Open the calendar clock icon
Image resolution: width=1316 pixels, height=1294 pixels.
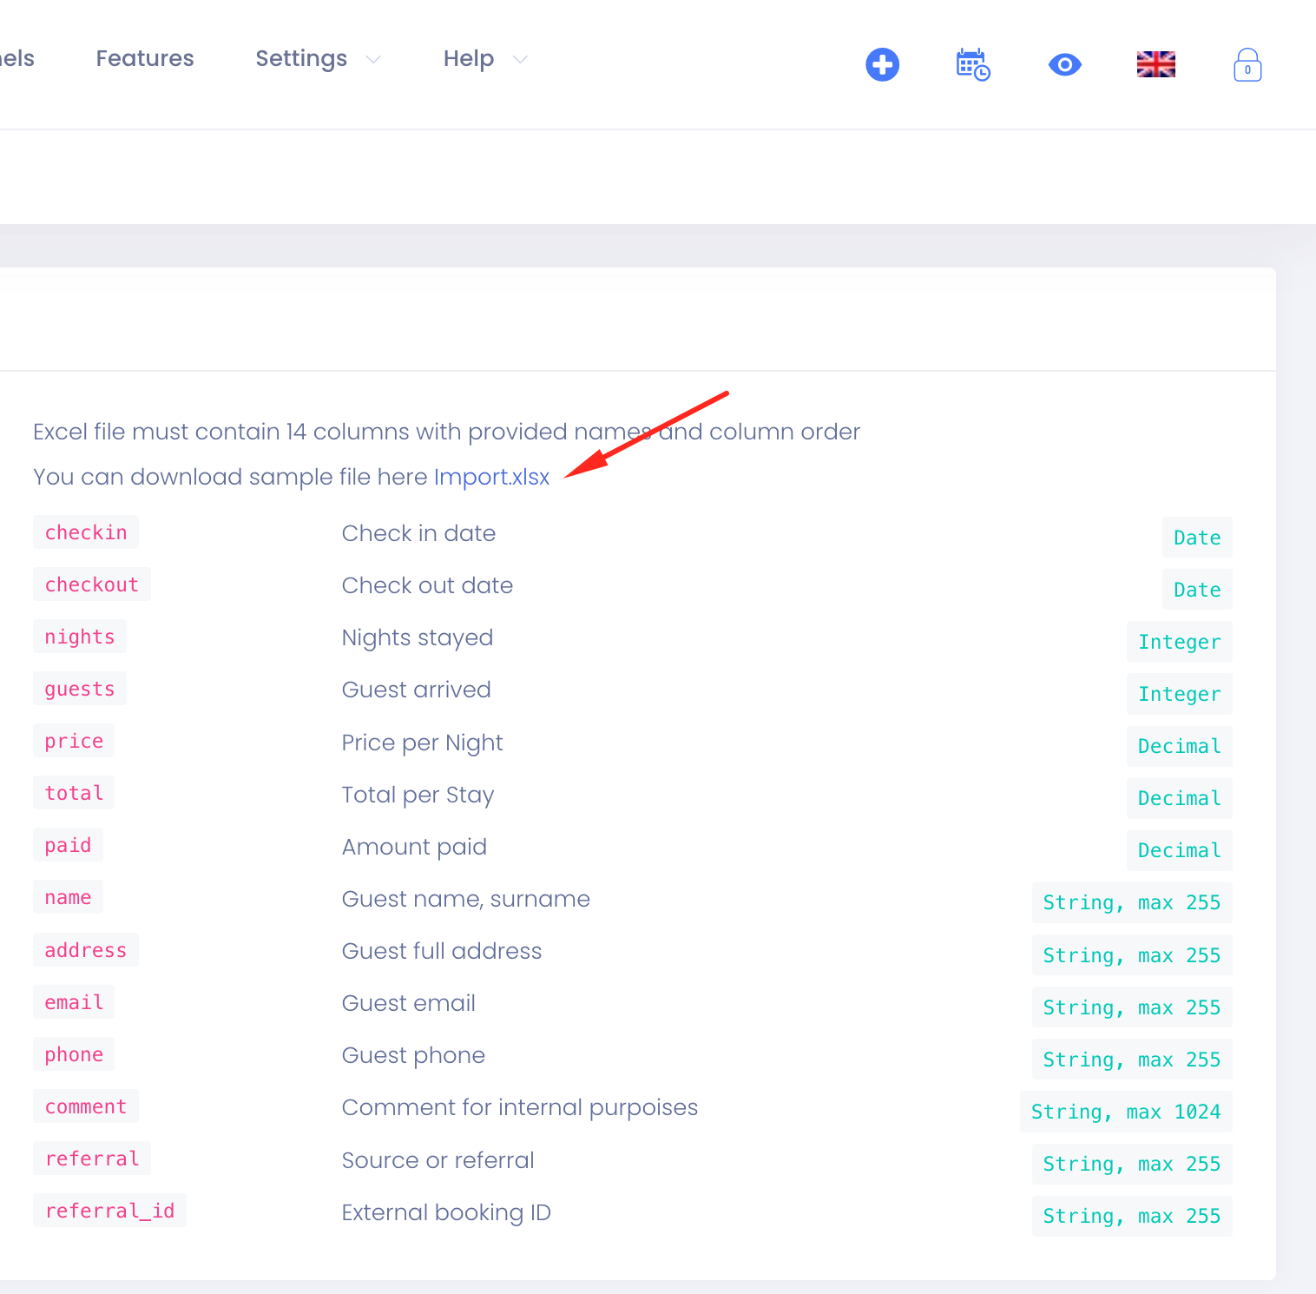click(x=972, y=64)
